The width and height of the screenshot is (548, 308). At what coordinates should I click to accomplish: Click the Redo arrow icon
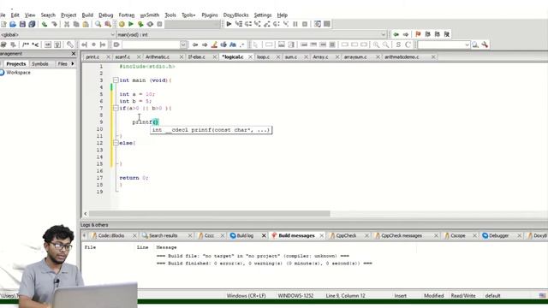point(54,24)
